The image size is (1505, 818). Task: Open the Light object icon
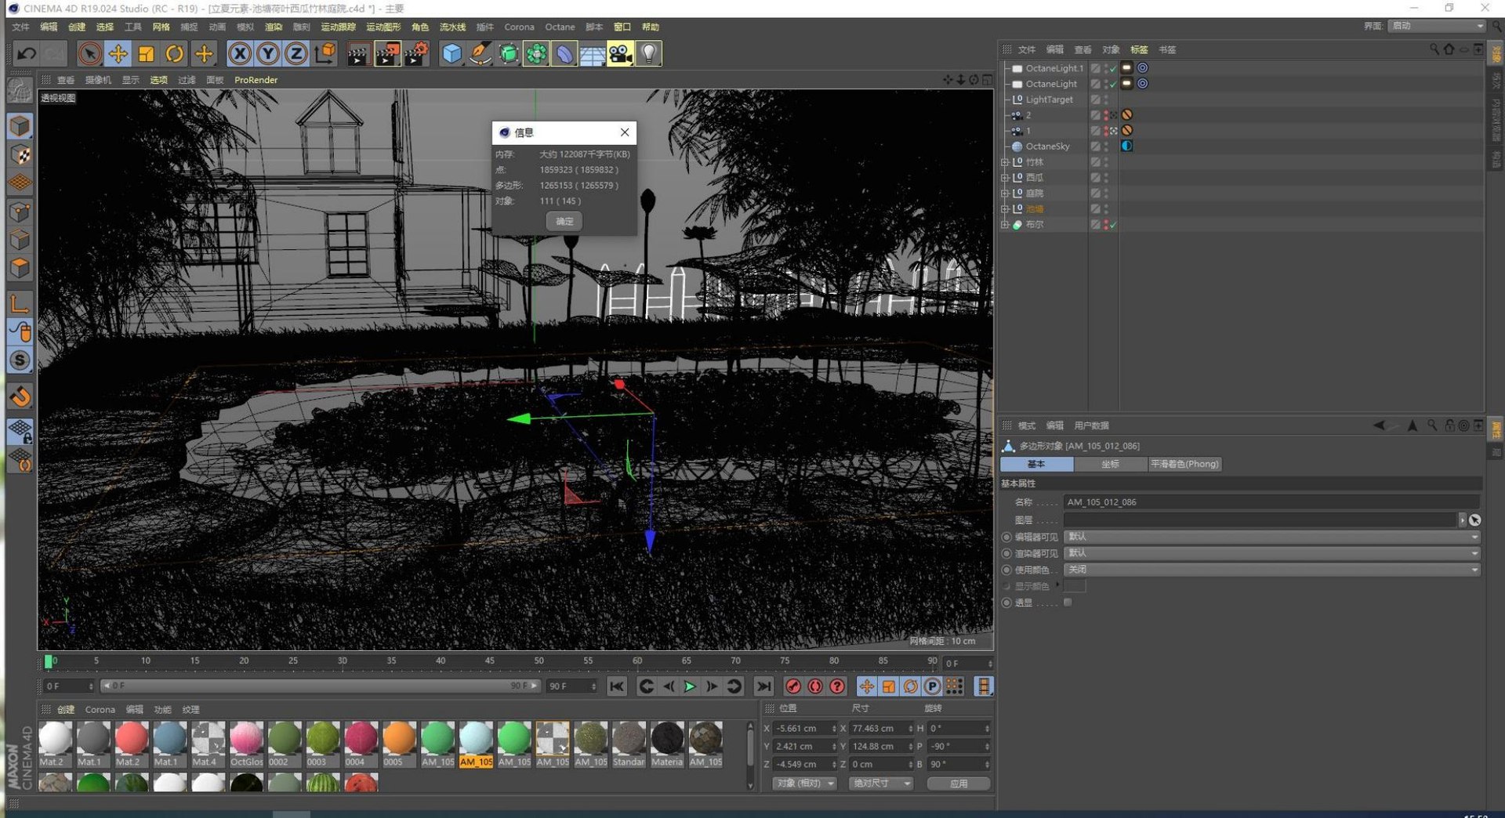coord(649,53)
